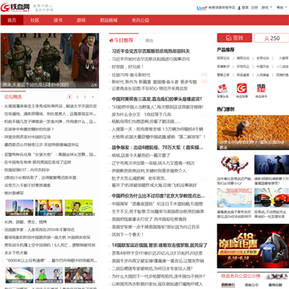This screenshot has width=289, height=289.
Task: Click the user icon beside 登录
Action: tap(239, 8)
